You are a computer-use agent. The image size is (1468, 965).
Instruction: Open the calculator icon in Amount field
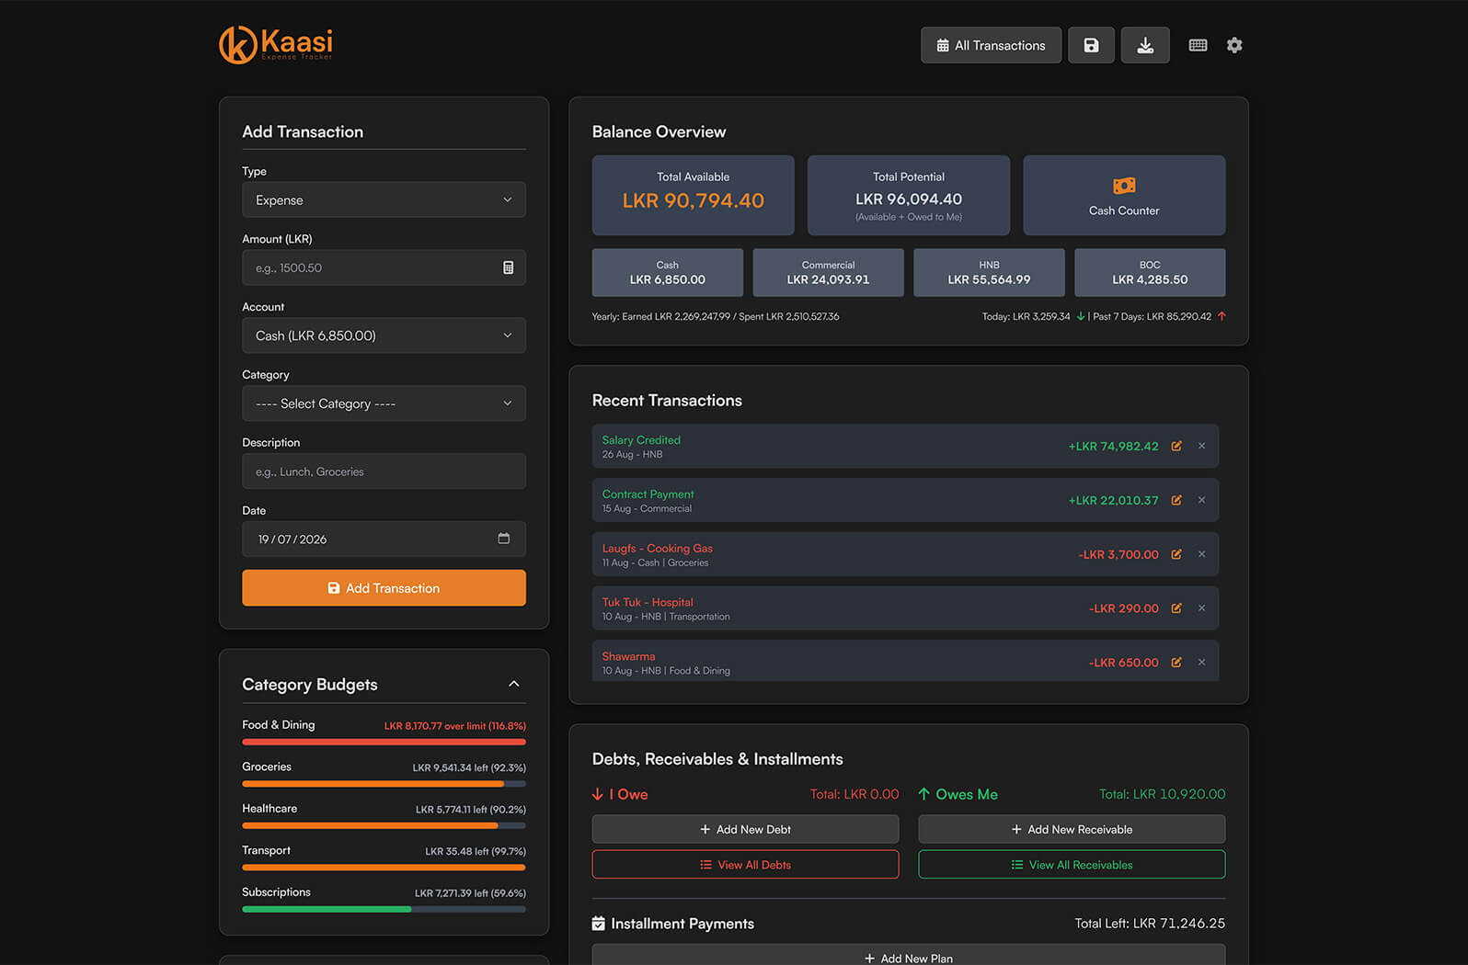pos(508,267)
